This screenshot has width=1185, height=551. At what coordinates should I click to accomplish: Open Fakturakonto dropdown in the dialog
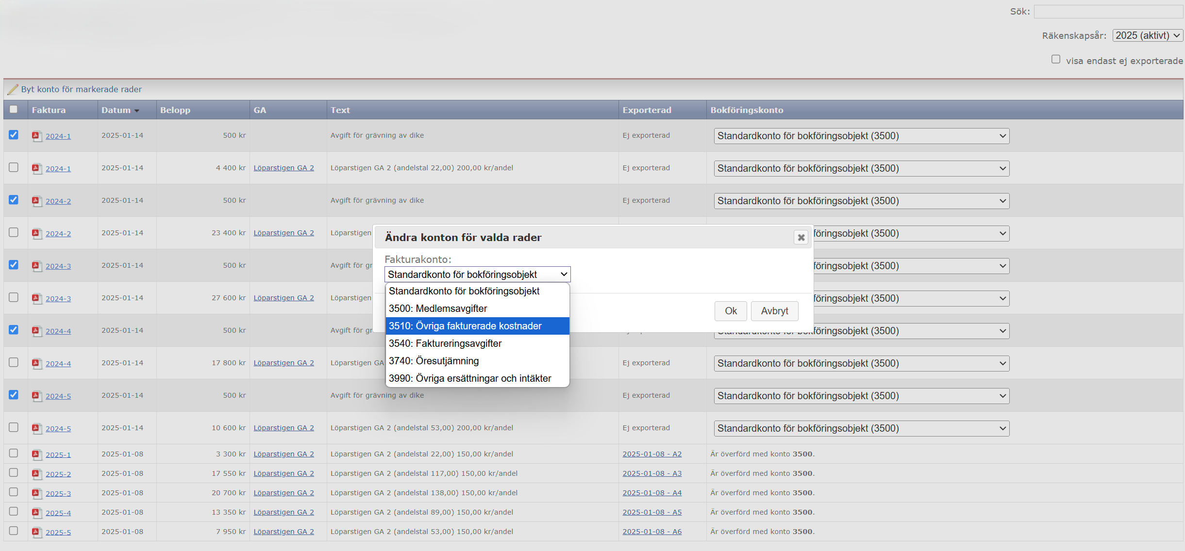pos(477,275)
